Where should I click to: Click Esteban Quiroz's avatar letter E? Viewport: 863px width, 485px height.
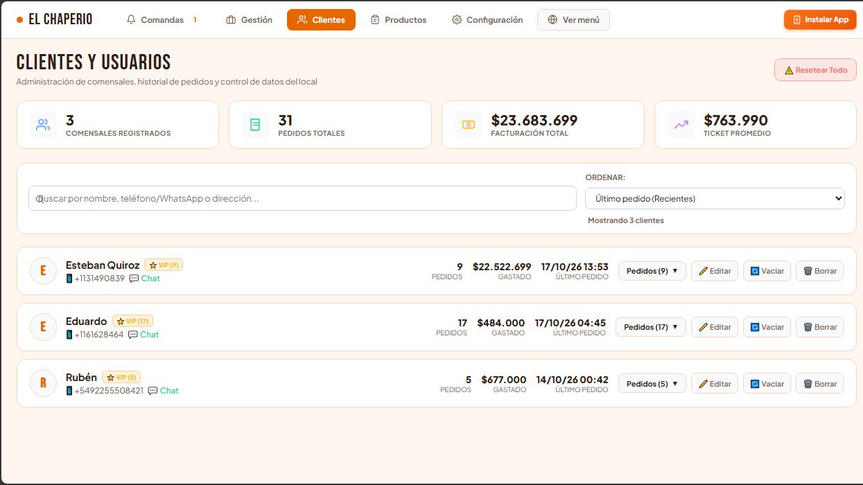point(43,271)
